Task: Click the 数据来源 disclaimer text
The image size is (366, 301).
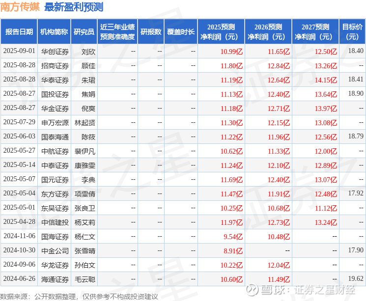Action: 79,297
